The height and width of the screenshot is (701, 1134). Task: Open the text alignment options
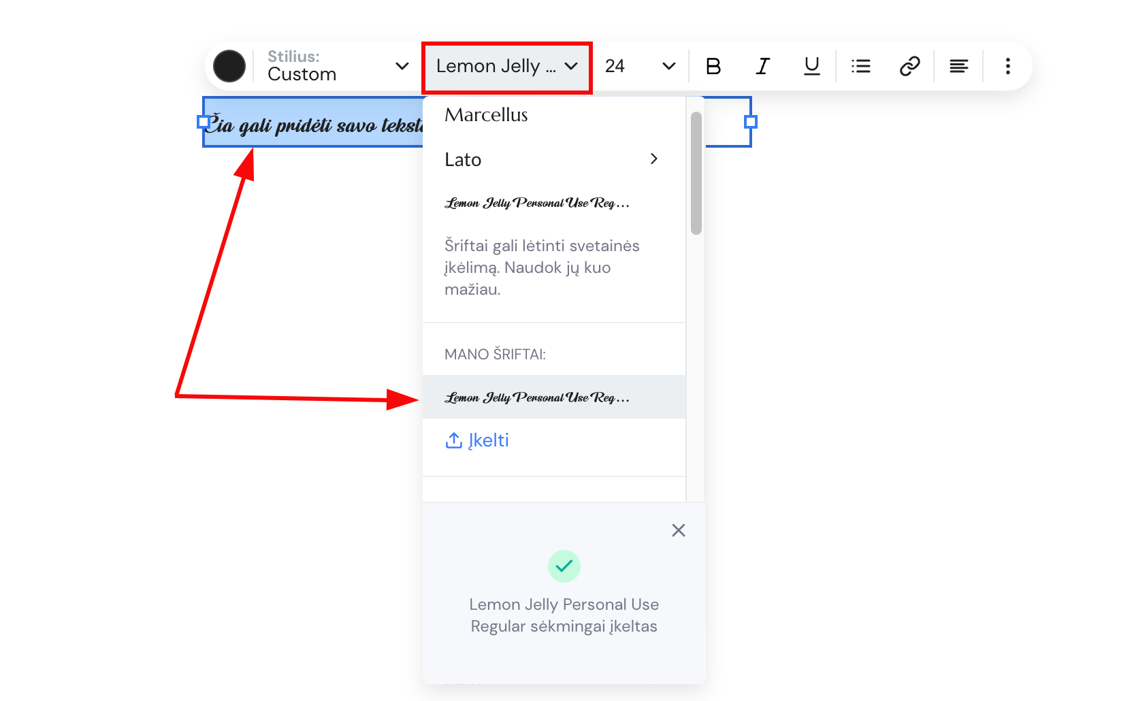tap(958, 66)
